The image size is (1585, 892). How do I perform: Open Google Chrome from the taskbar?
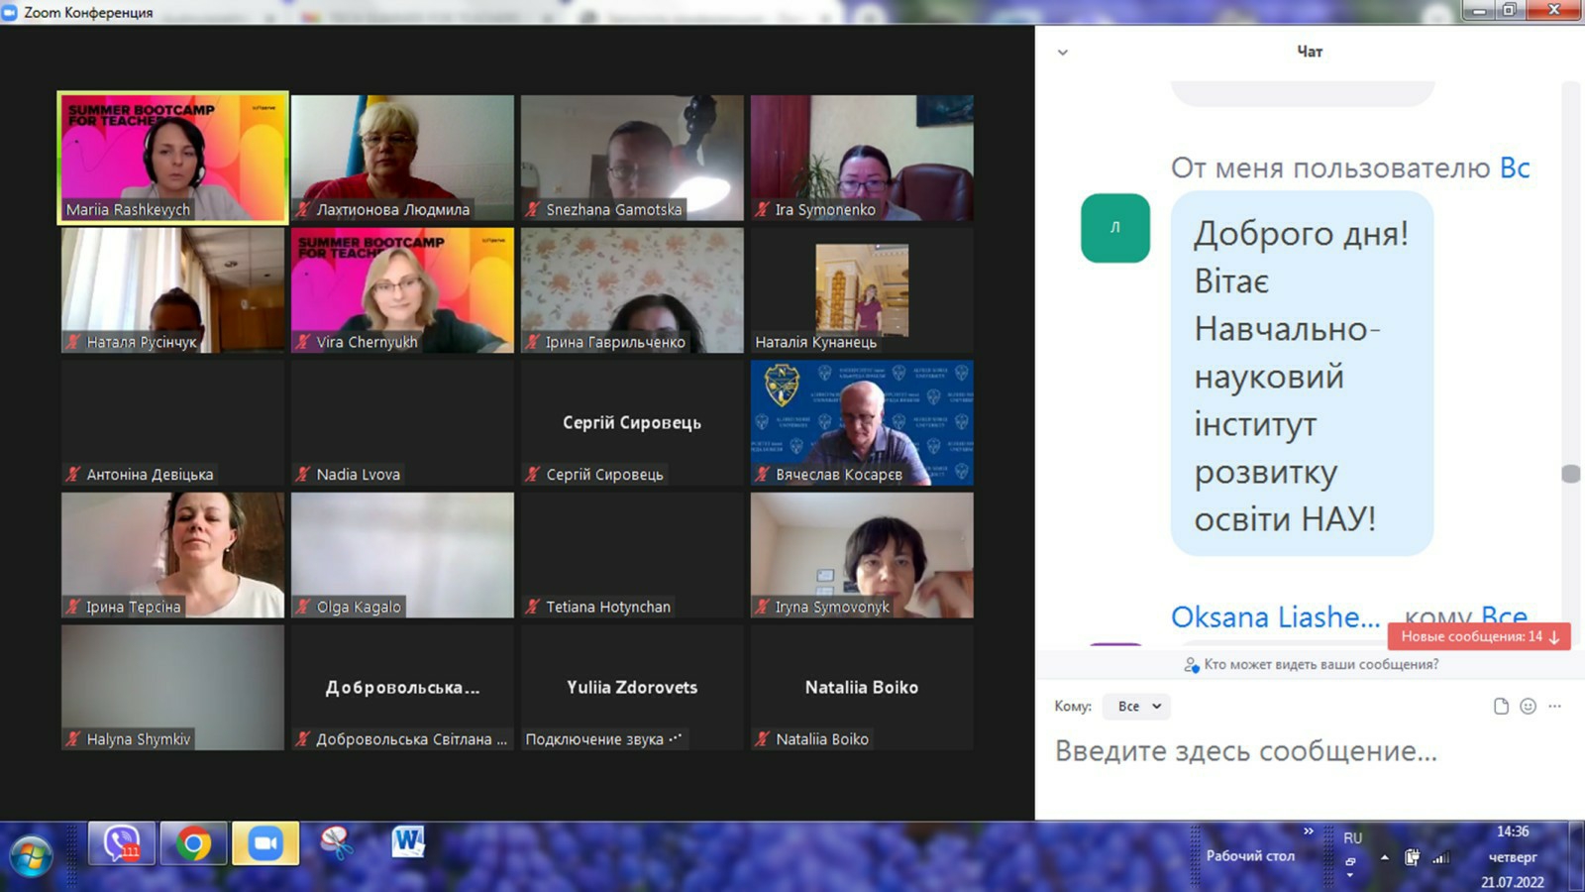click(193, 843)
